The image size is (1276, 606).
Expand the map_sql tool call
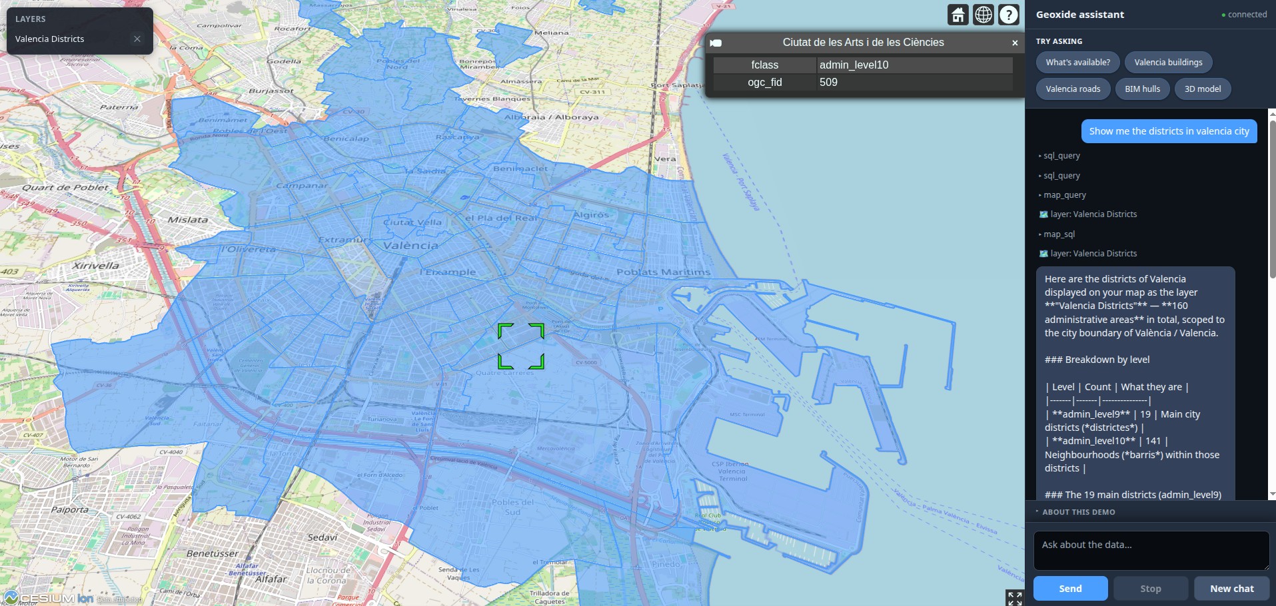[x=1057, y=234]
